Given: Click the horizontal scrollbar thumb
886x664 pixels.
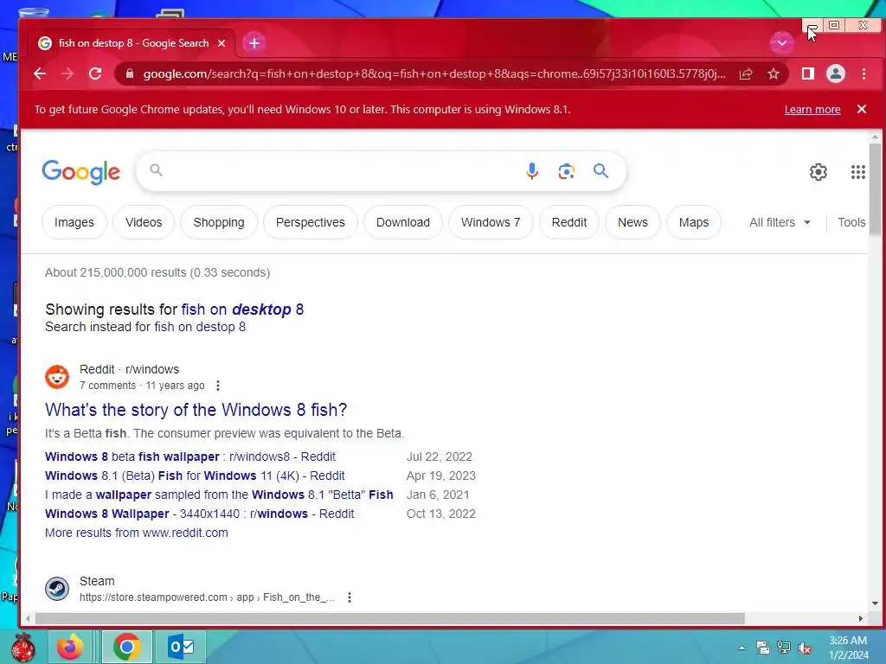Looking at the screenshot, I should tap(390, 619).
